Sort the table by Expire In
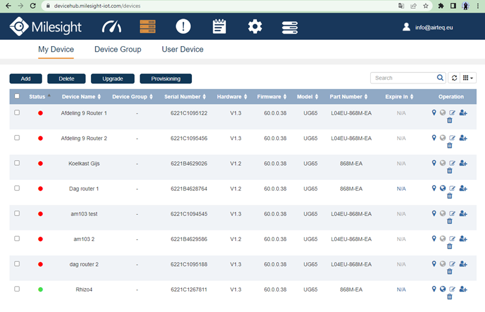This screenshot has width=485, height=312. pos(400,97)
